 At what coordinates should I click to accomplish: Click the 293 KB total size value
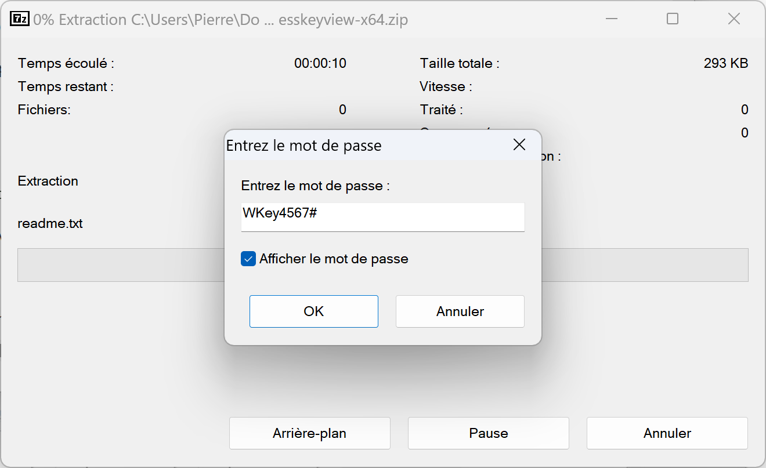(726, 63)
